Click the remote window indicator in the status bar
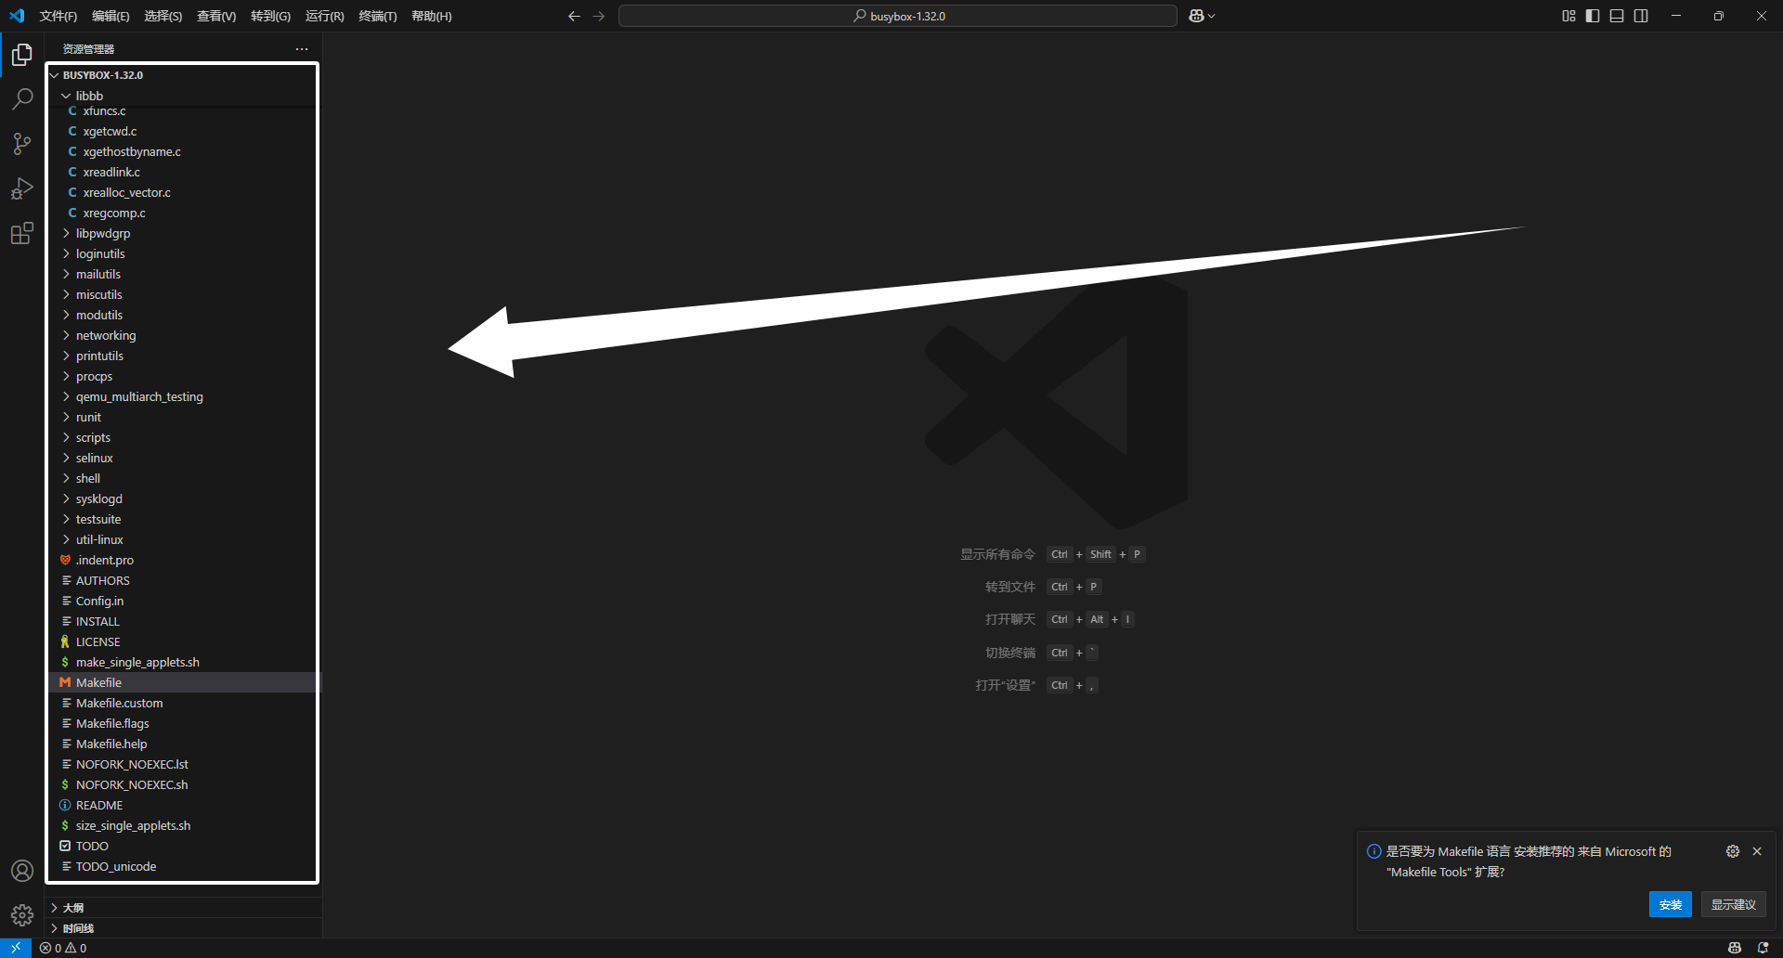This screenshot has height=958, width=1783. click(x=16, y=948)
